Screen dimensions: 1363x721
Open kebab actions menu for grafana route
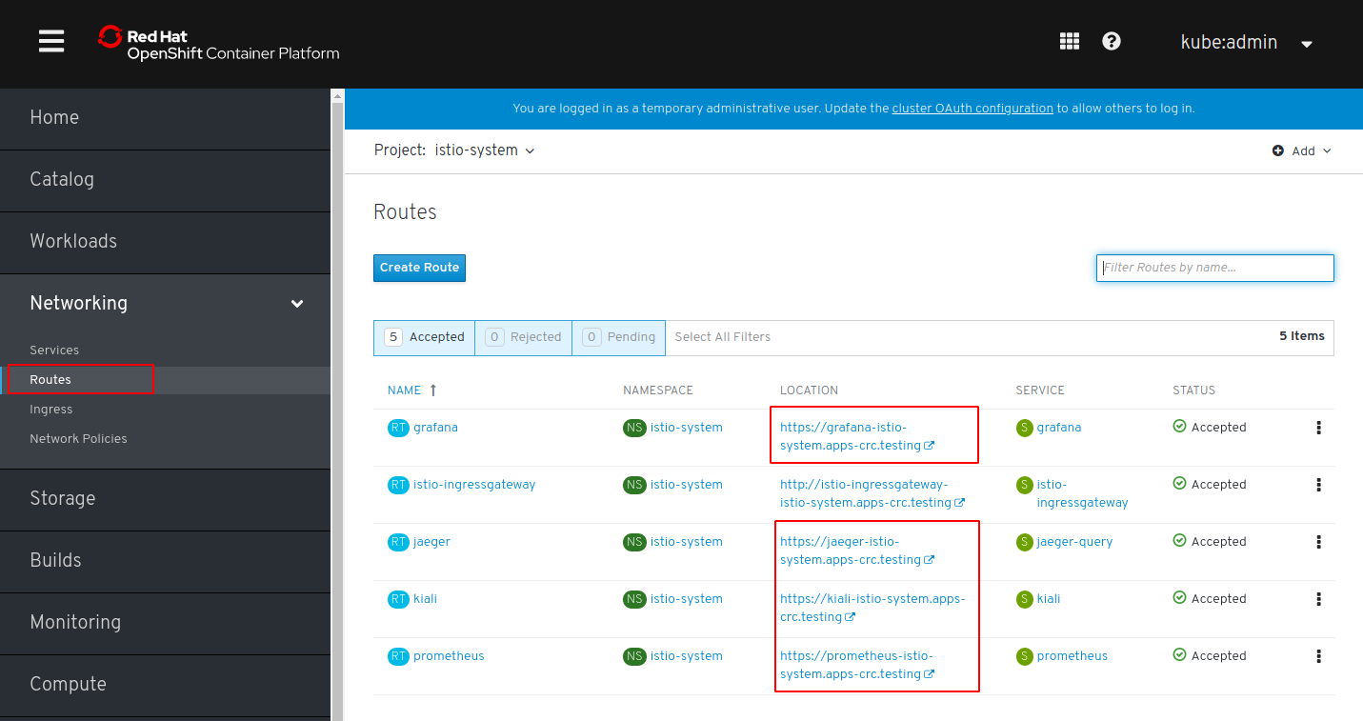[x=1318, y=428]
